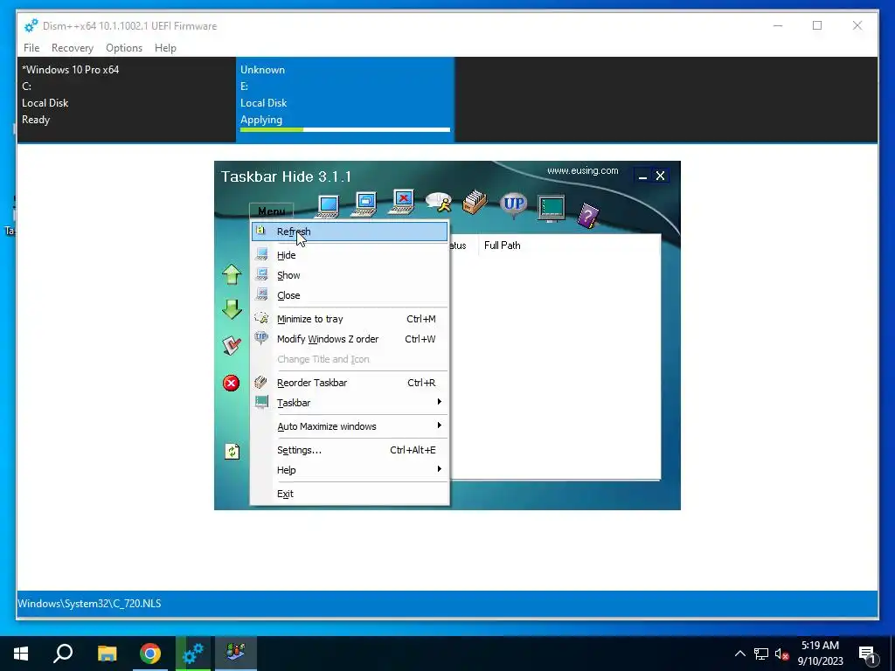Select Reorder Taskbar menu entry
Image resolution: width=895 pixels, height=671 pixels.
(350, 383)
